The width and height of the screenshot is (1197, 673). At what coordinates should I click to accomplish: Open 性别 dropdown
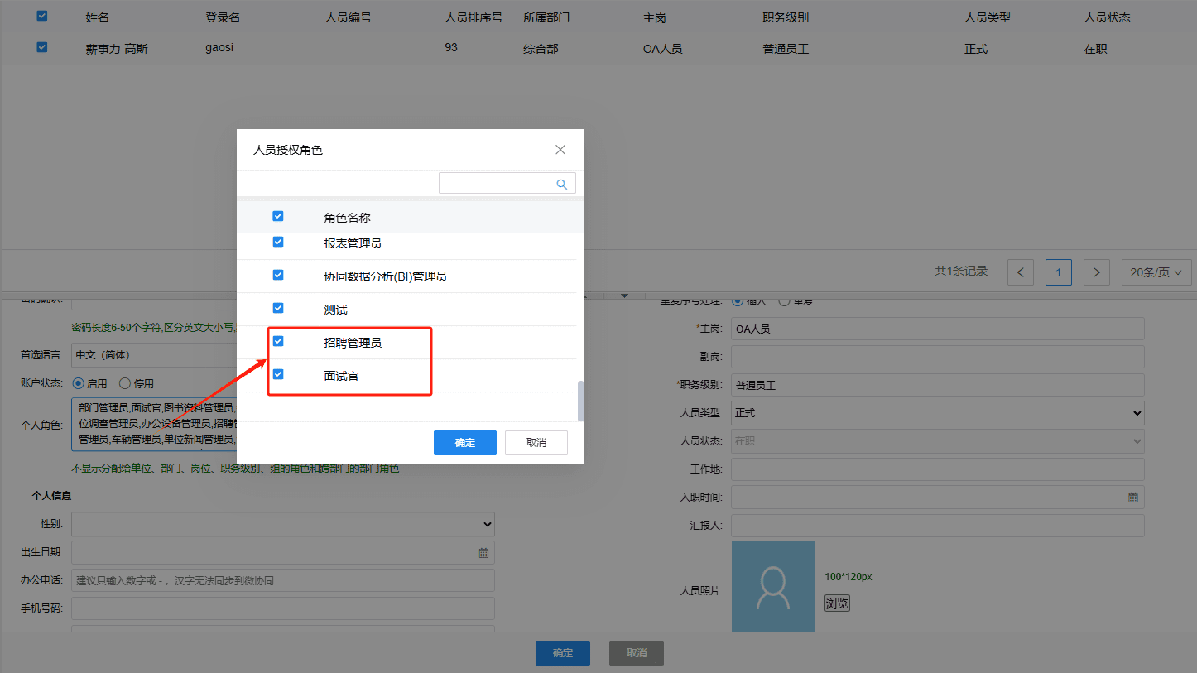coord(283,523)
